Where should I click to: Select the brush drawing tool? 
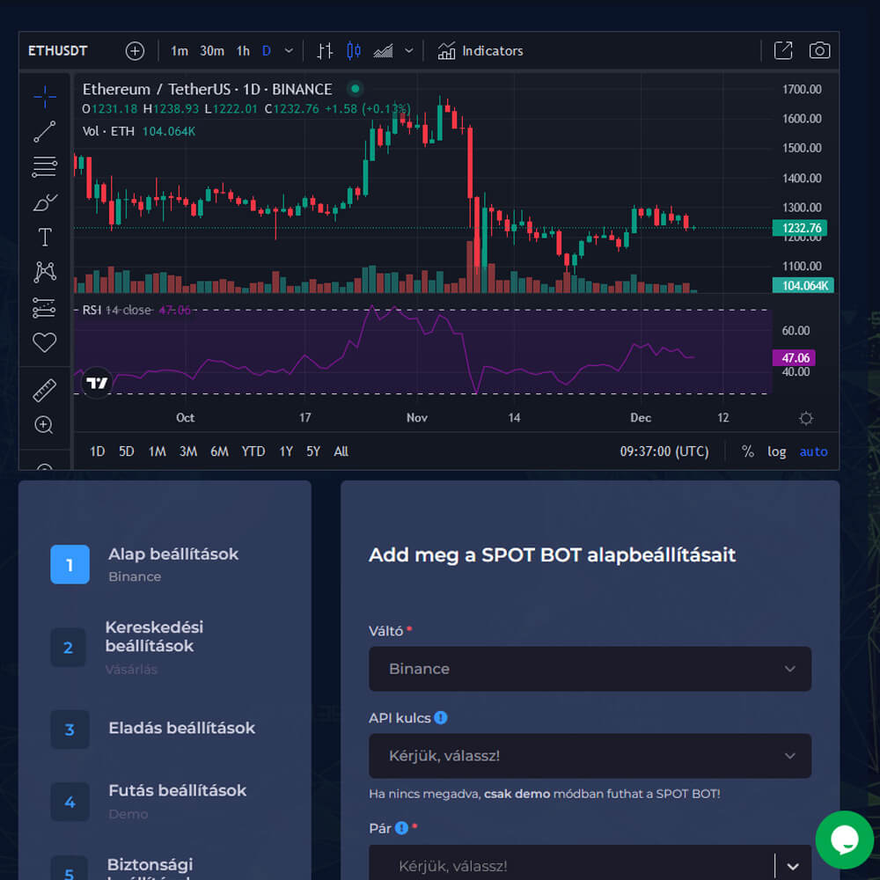tap(44, 202)
